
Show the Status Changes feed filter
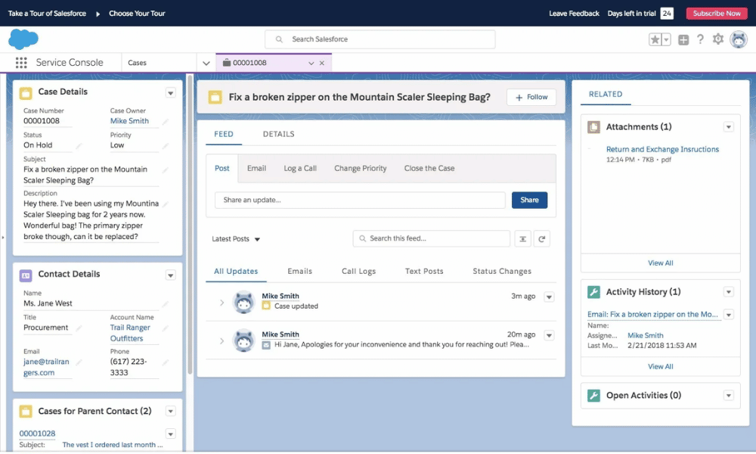(502, 271)
